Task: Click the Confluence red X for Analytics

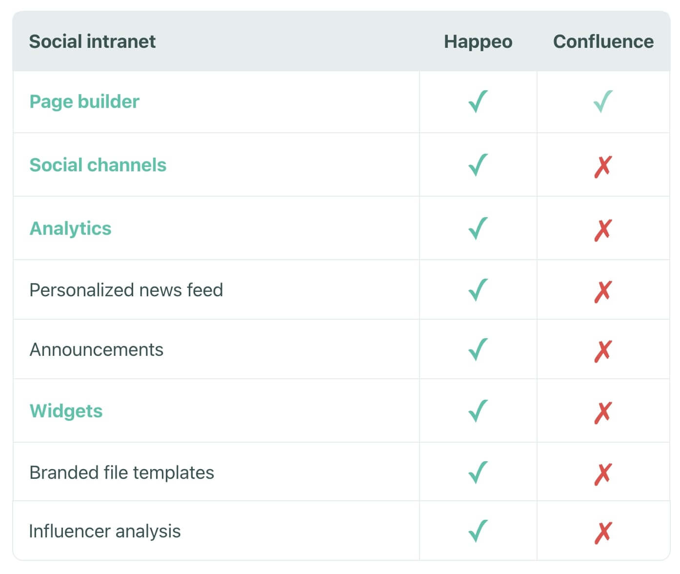Action: point(603,230)
